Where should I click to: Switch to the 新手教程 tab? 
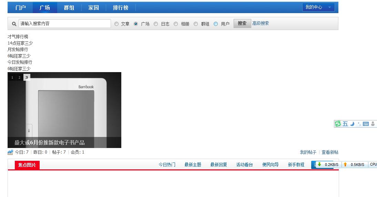296,165
